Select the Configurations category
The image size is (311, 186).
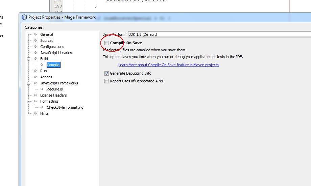tap(52, 47)
